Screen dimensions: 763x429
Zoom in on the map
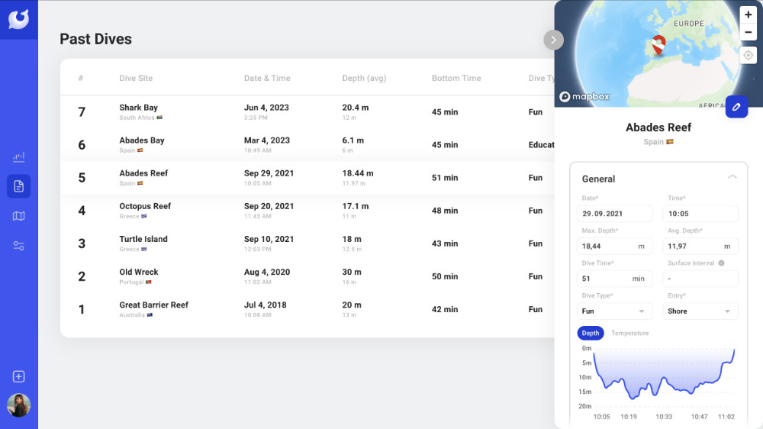[x=749, y=15]
